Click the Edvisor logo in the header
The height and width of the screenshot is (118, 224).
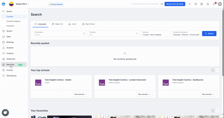click(x=3, y=4)
